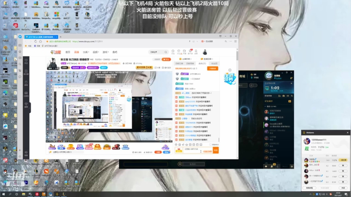Click the Douyu search magnifier icon
Viewport: 351px width, 197px height.
(166, 52)
